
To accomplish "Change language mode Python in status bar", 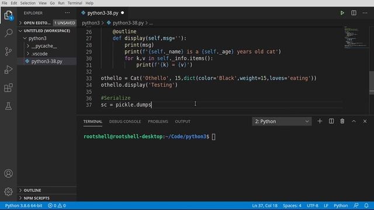I will [x=341, y=205].
